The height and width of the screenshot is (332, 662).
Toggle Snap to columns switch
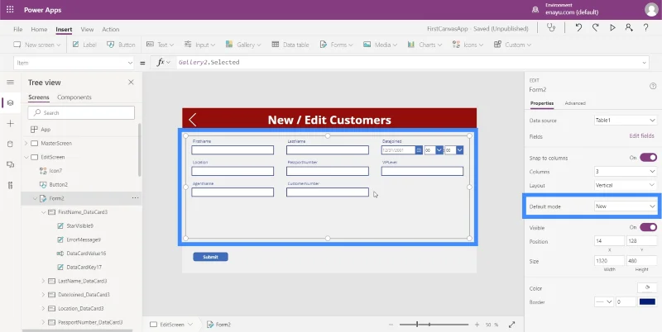click(648, 158)
